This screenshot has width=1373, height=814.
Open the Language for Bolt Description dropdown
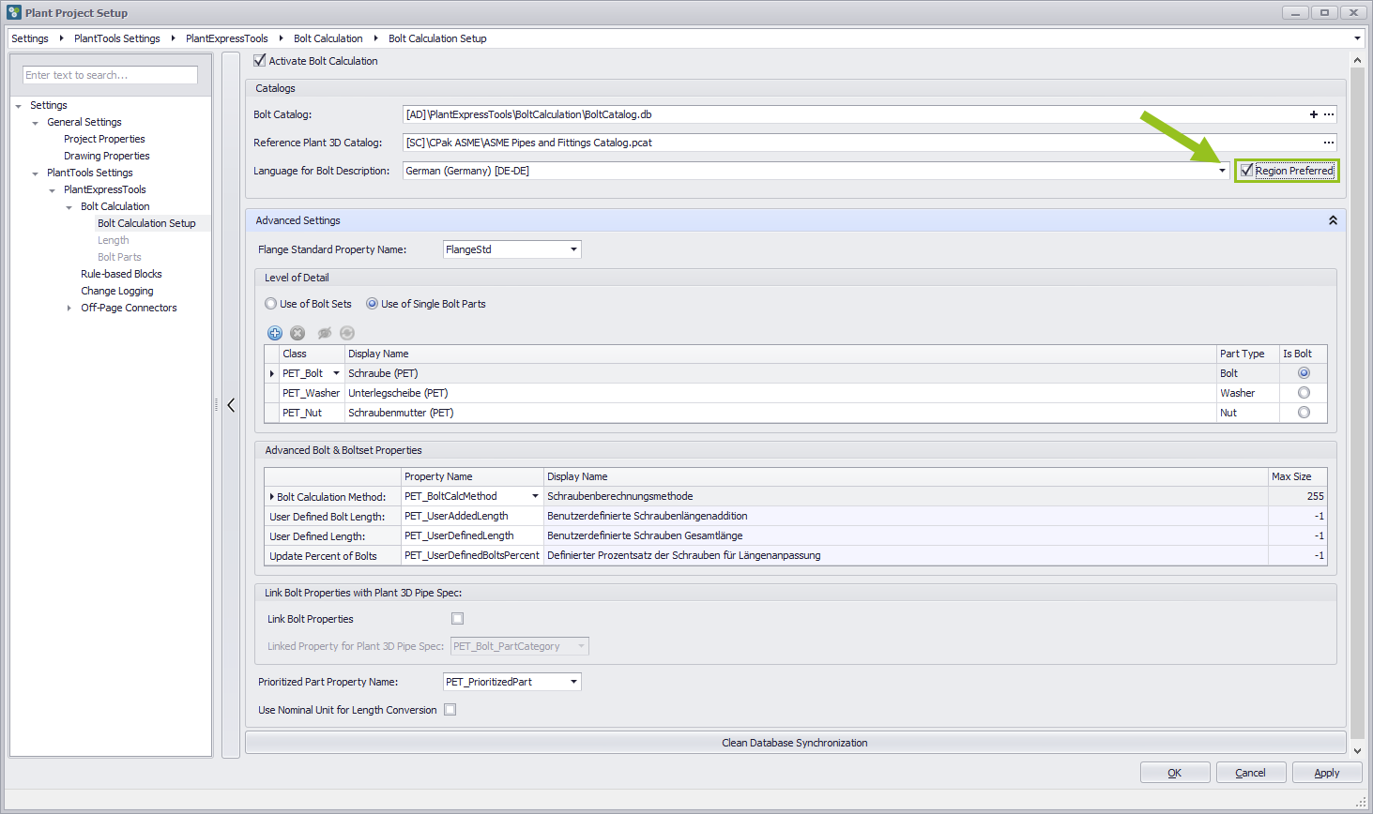click(x=1222, y=171)
